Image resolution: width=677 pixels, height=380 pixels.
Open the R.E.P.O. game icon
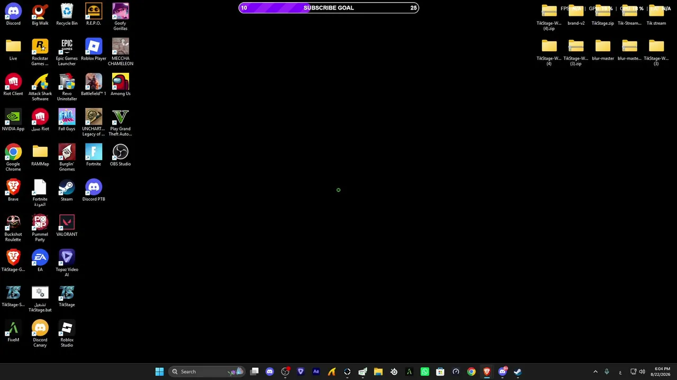click(x=94, y=14)
